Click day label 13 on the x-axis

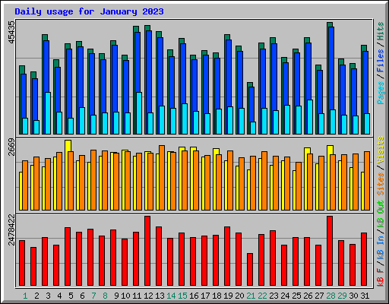coord(160,296)
